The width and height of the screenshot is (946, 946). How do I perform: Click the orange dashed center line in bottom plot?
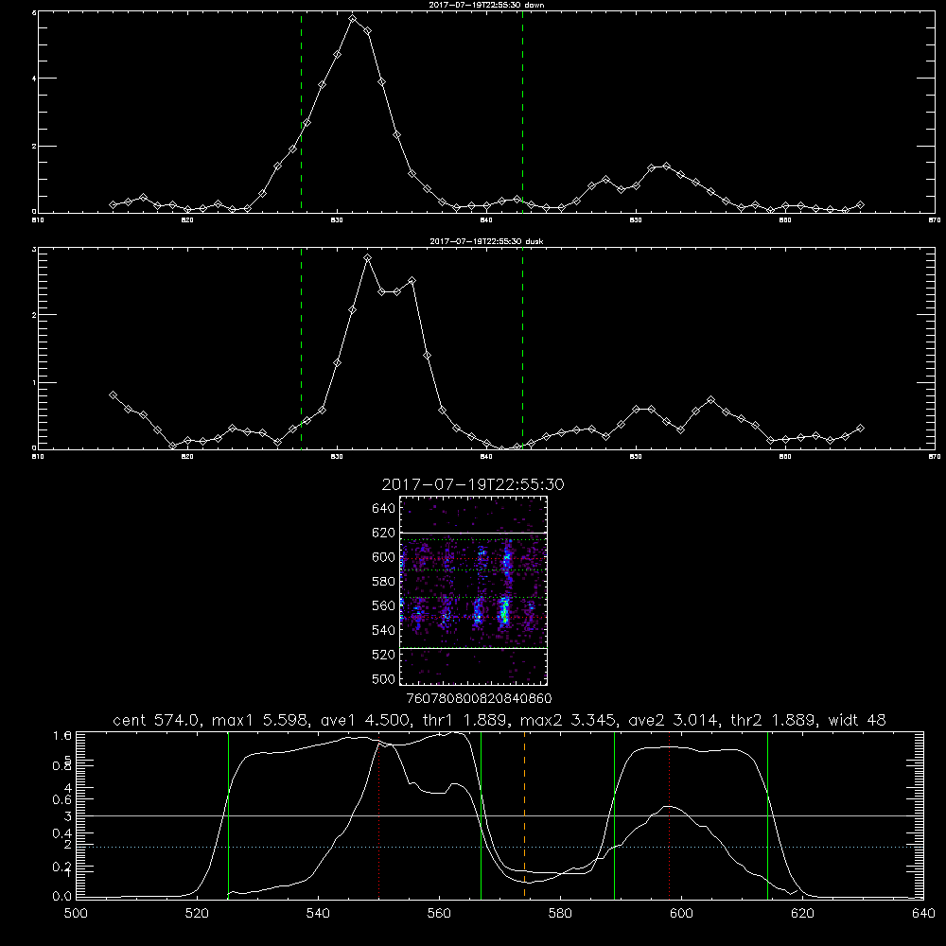524,815
